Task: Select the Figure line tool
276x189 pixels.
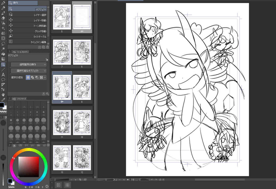Action: (x=3, y=70)
